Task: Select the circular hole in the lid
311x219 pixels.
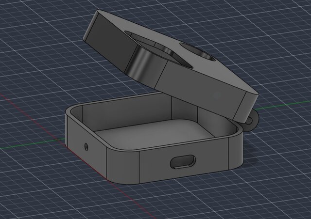Action: coord(198,52)
